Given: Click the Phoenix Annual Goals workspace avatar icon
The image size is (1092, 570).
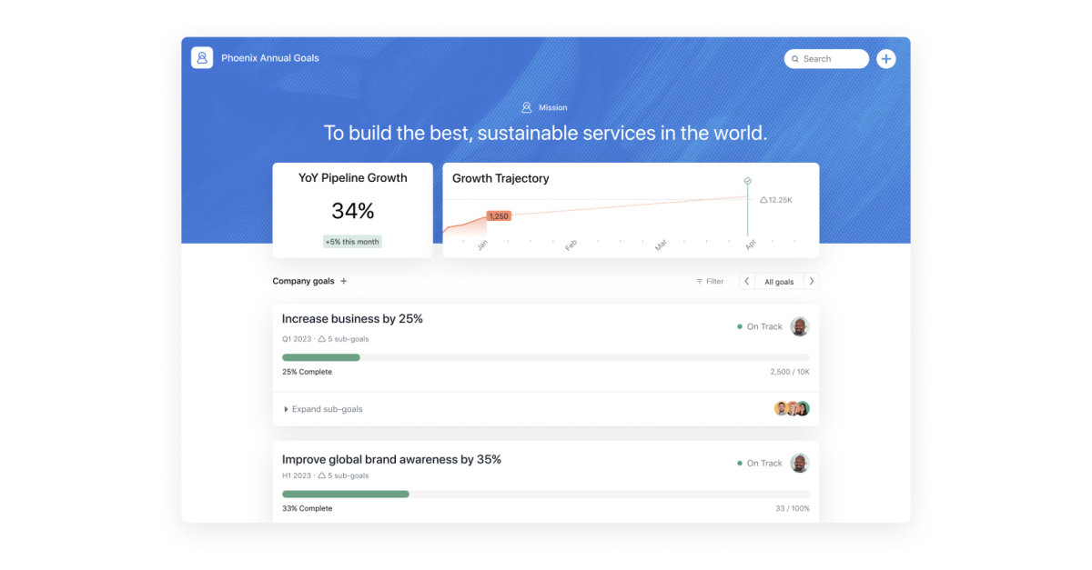Looking at the screenshot, I should click(x=201, y=57).
